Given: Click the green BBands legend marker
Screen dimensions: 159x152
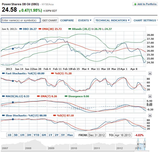Looking at the screenshot, I should [70, 29].
